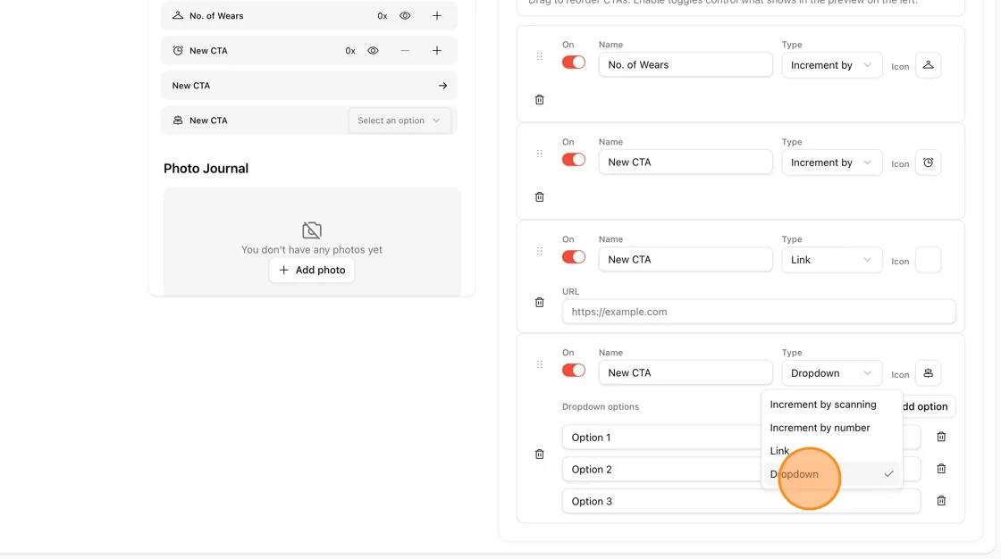Click the empty icon picker of Link CTA

(x=928, y=260)
